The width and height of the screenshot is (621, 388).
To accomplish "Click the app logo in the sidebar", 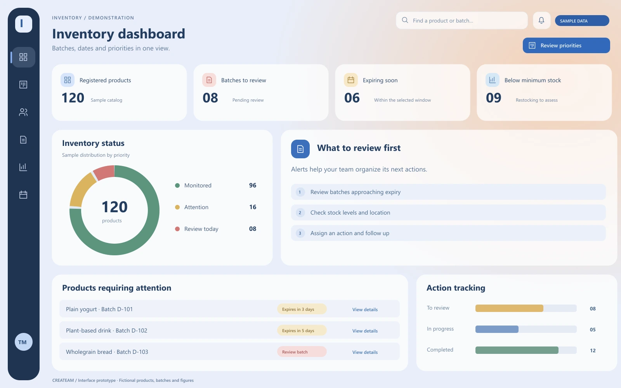I will [23, 24].
